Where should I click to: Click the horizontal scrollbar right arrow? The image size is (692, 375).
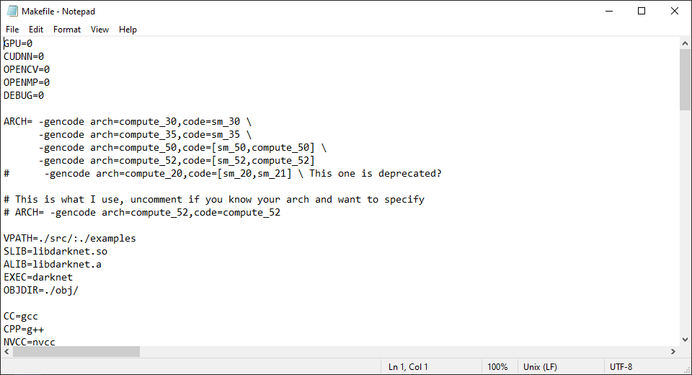pos(673,352)
